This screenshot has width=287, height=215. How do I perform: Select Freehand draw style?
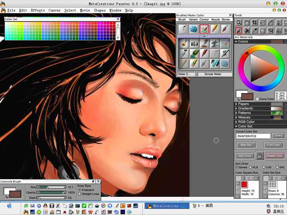80,190
